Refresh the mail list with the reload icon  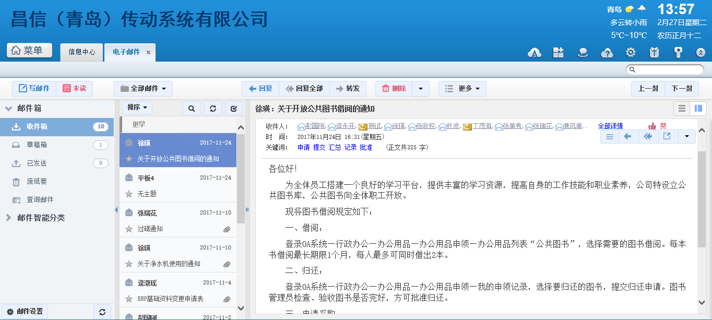click(212, 108)
